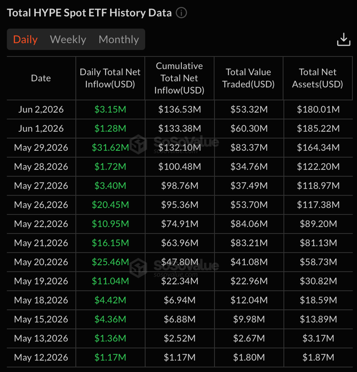357x372 pixels.
Task: Click the SoSoValue watermark logo near May 29
Action: tap(174, 144)
